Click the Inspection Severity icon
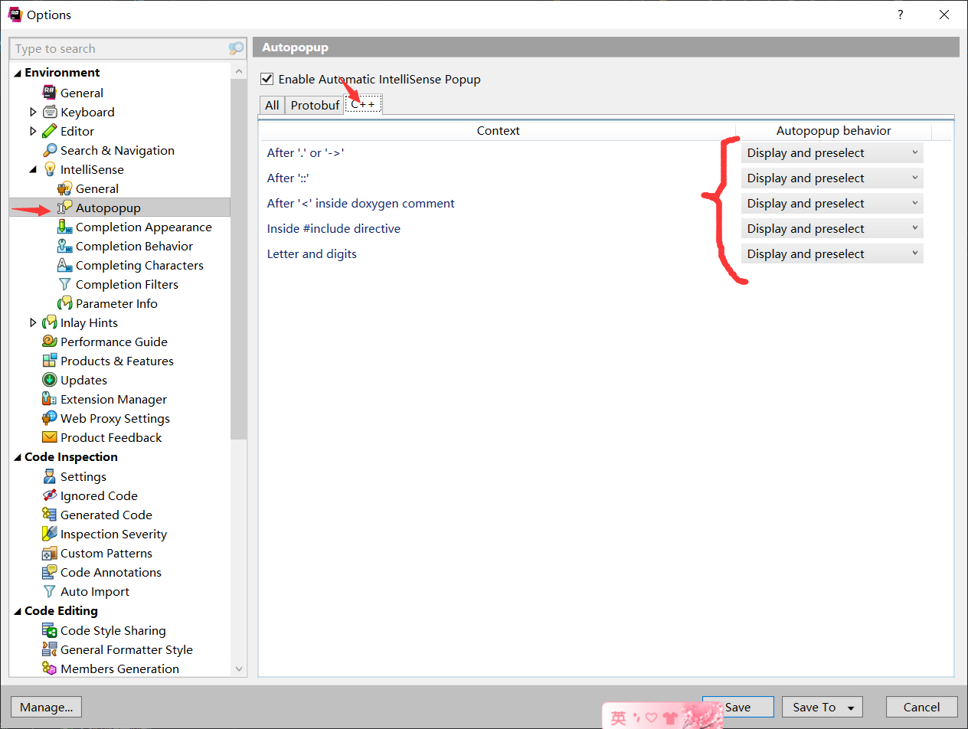The image size is (968, 729). (x=49, y=534)
